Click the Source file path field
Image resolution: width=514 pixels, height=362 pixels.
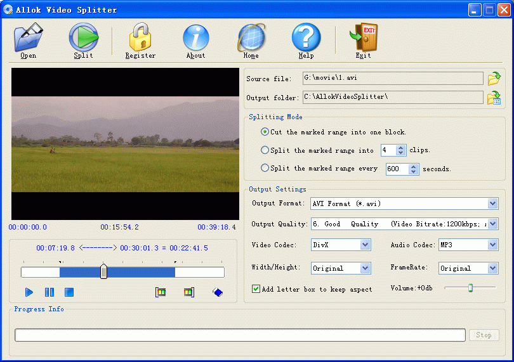(x=392, y=78)
